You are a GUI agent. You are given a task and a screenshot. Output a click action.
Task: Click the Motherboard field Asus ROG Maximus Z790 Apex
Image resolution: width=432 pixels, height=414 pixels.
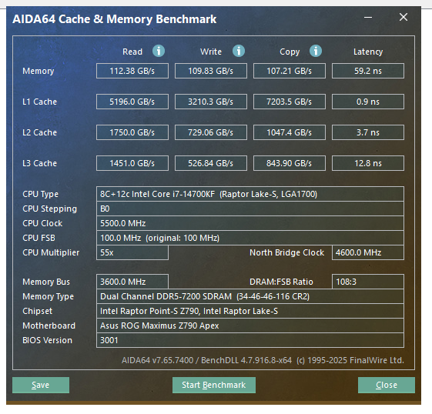click(250, 326)
